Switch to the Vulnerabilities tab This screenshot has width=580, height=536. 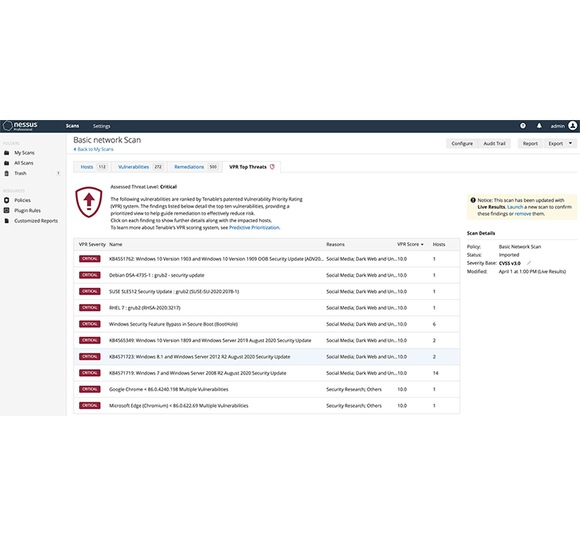coord(140,167)
